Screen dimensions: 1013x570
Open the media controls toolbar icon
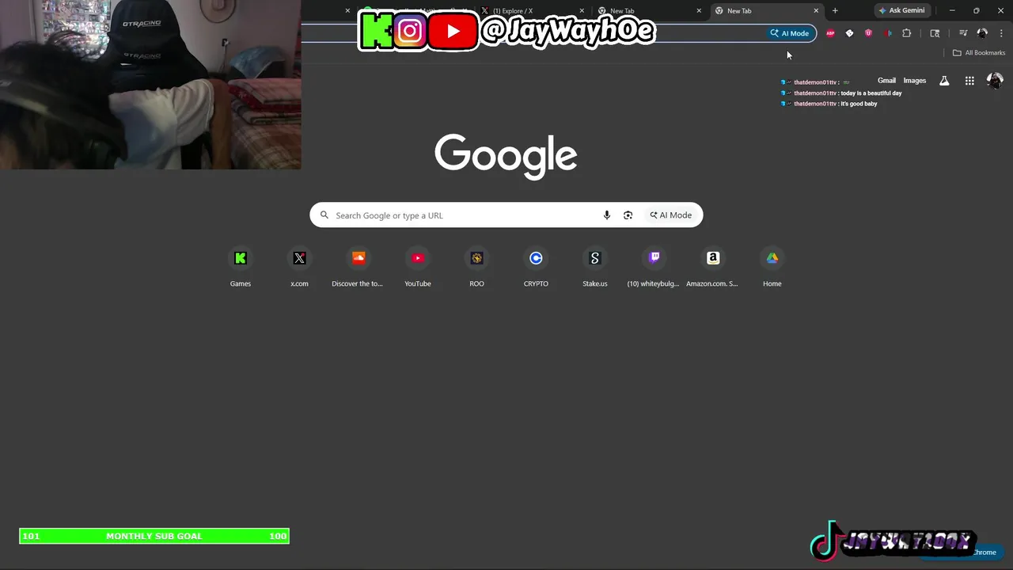tap(963, 33)
